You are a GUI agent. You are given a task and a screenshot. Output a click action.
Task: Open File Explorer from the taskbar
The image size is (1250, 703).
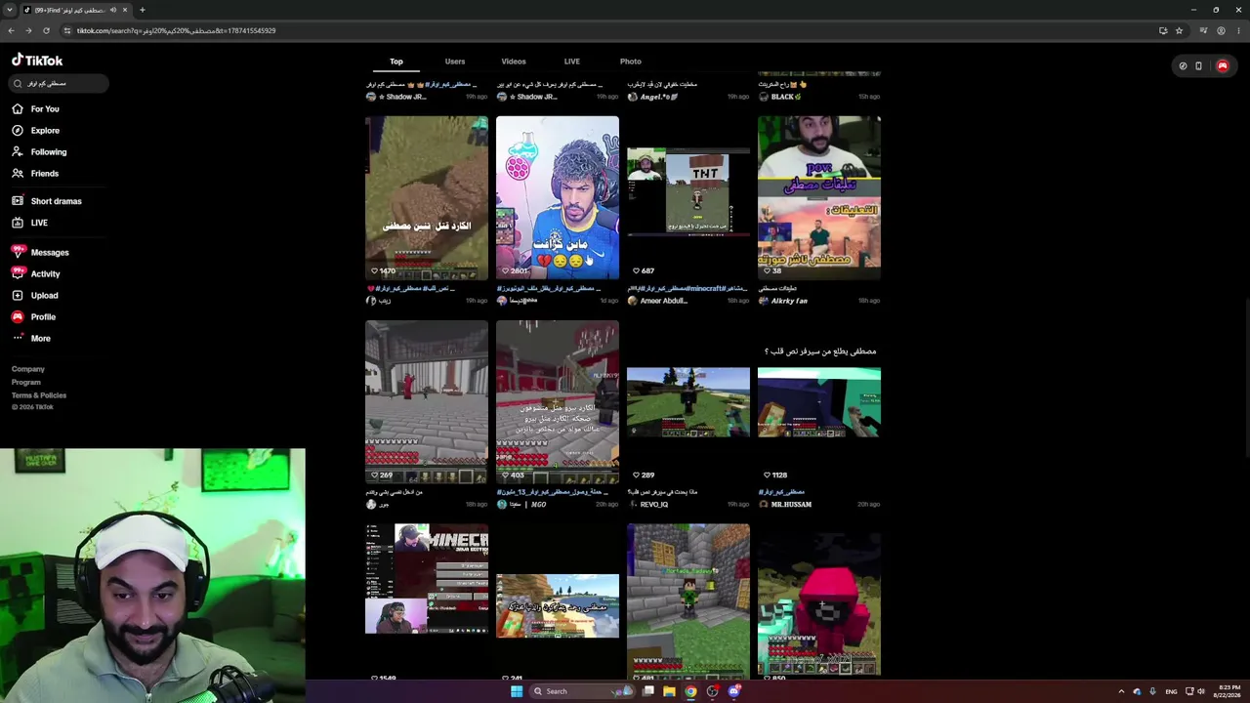(669, 691)
